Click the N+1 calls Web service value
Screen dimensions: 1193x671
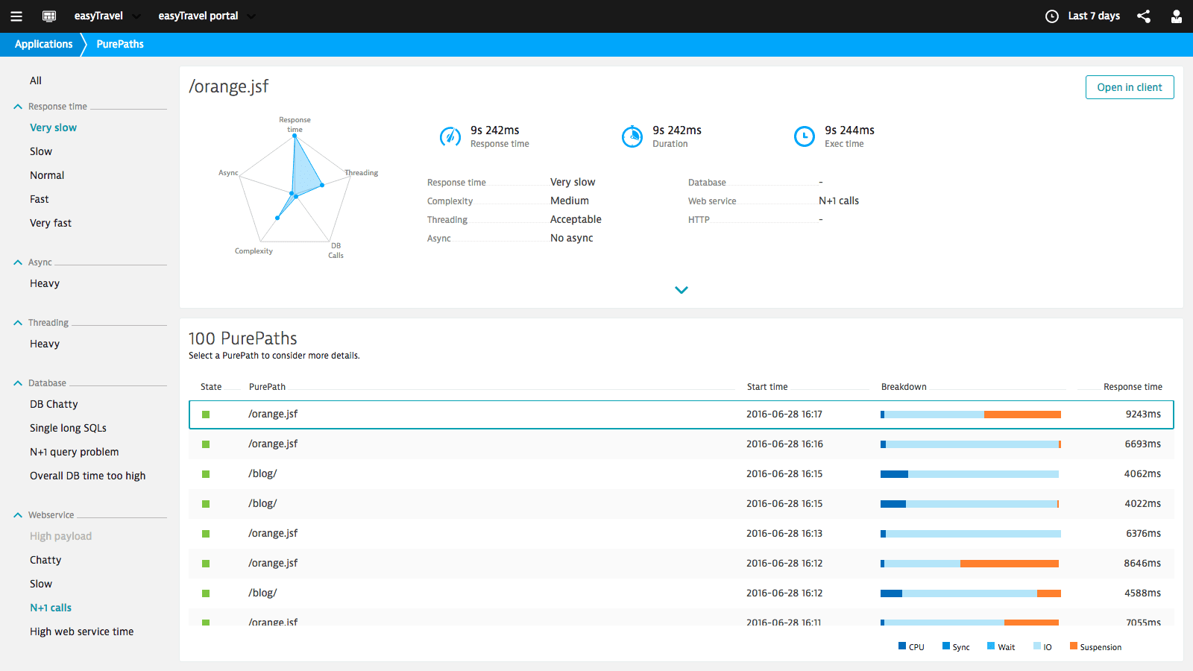click(839, 201)
